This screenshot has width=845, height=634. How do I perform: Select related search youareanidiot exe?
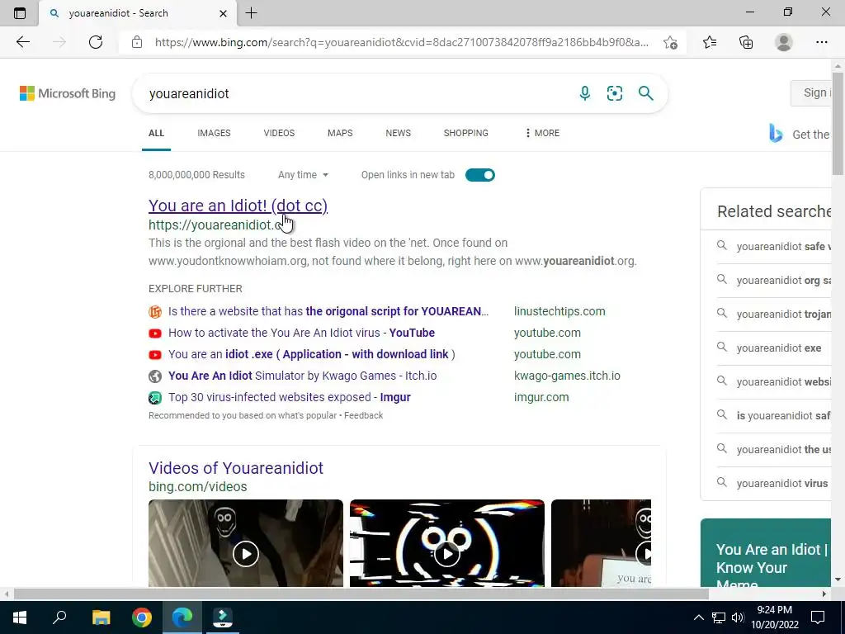(779, 348)
